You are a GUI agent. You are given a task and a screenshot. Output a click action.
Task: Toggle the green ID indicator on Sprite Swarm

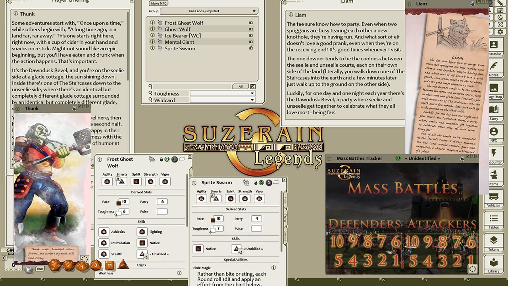click(x=262, y=182)
